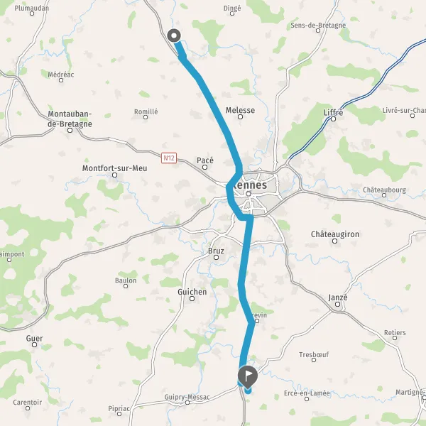The image size is (426, 426).
Task: Click the Rennes city marker
Action: pyautogui.click(x=248, y=194)
